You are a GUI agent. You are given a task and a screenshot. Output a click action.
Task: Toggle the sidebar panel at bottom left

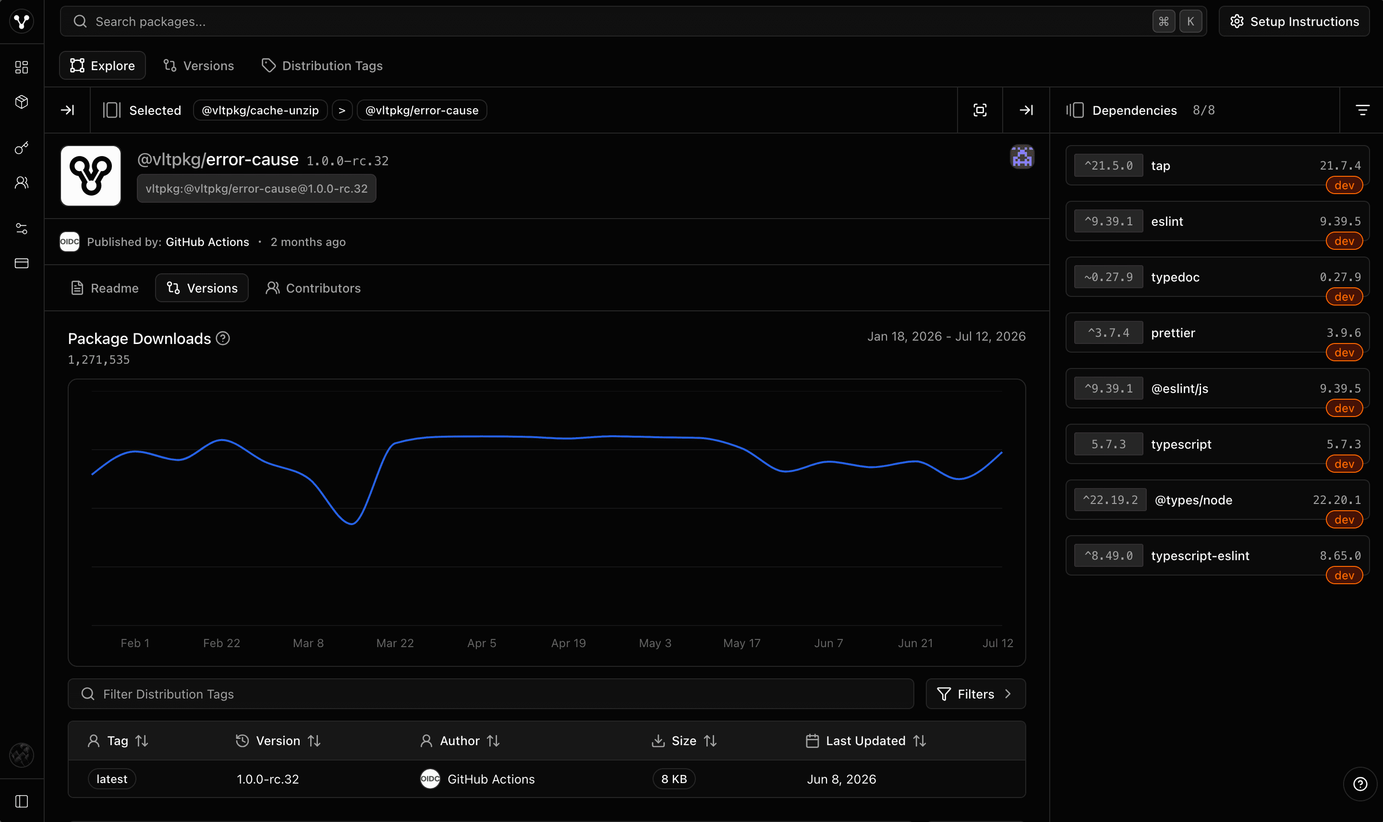(22, 801)
